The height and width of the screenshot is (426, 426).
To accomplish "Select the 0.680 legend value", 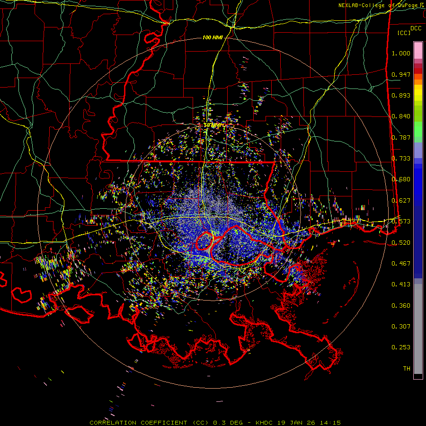I will point(401,179).
